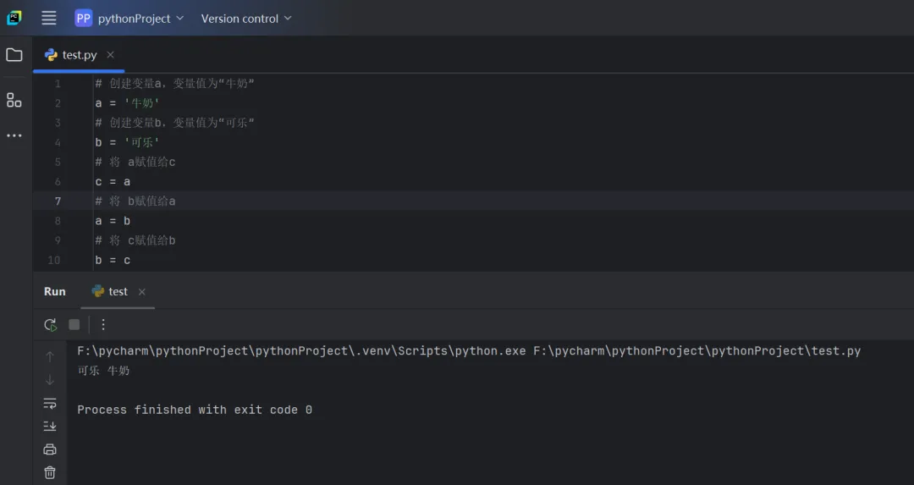Show more tool windows ellipsis icon
Image resolution: width=914 pixels, height=485 pixels.
click(14, 135)
